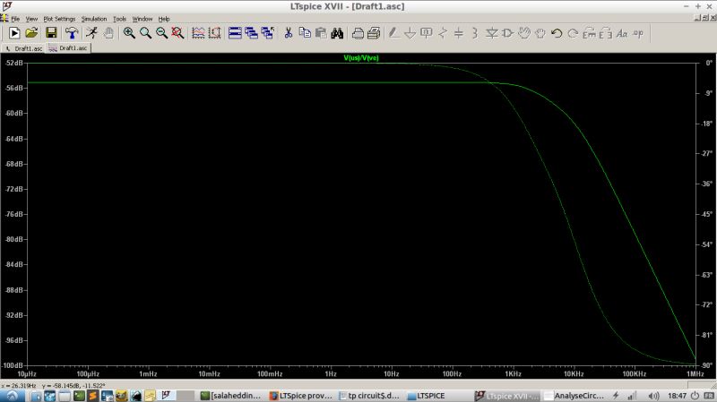Open the Help menu
The height and width of the screenshot is (402, 717).
click(164, 19)
